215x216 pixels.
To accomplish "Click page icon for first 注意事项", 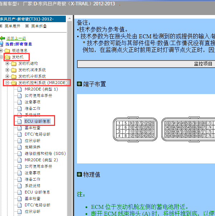I will (20, 102).
